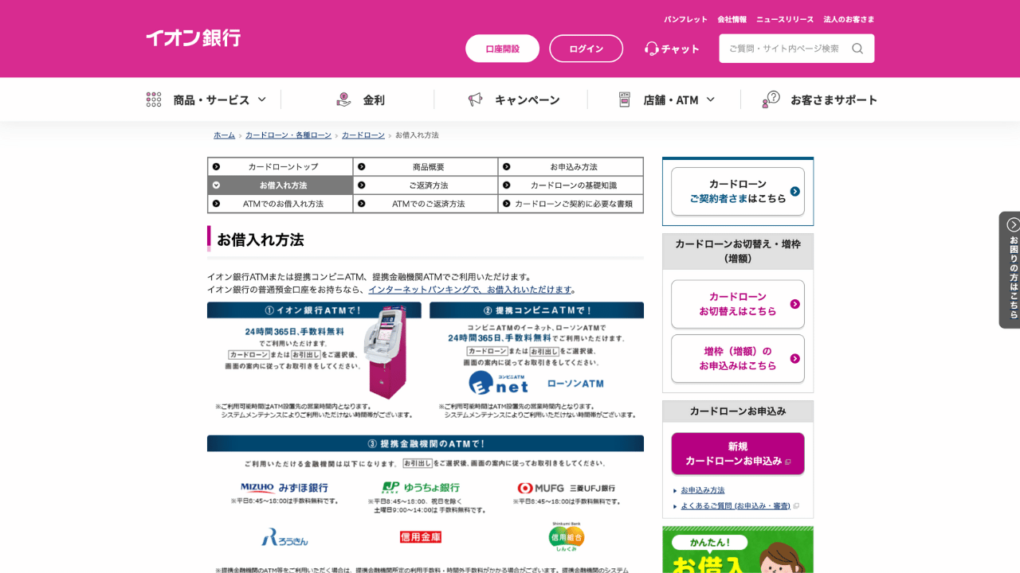
Task: Switch to the 商品概要 tab
Action: pos(426,166)
